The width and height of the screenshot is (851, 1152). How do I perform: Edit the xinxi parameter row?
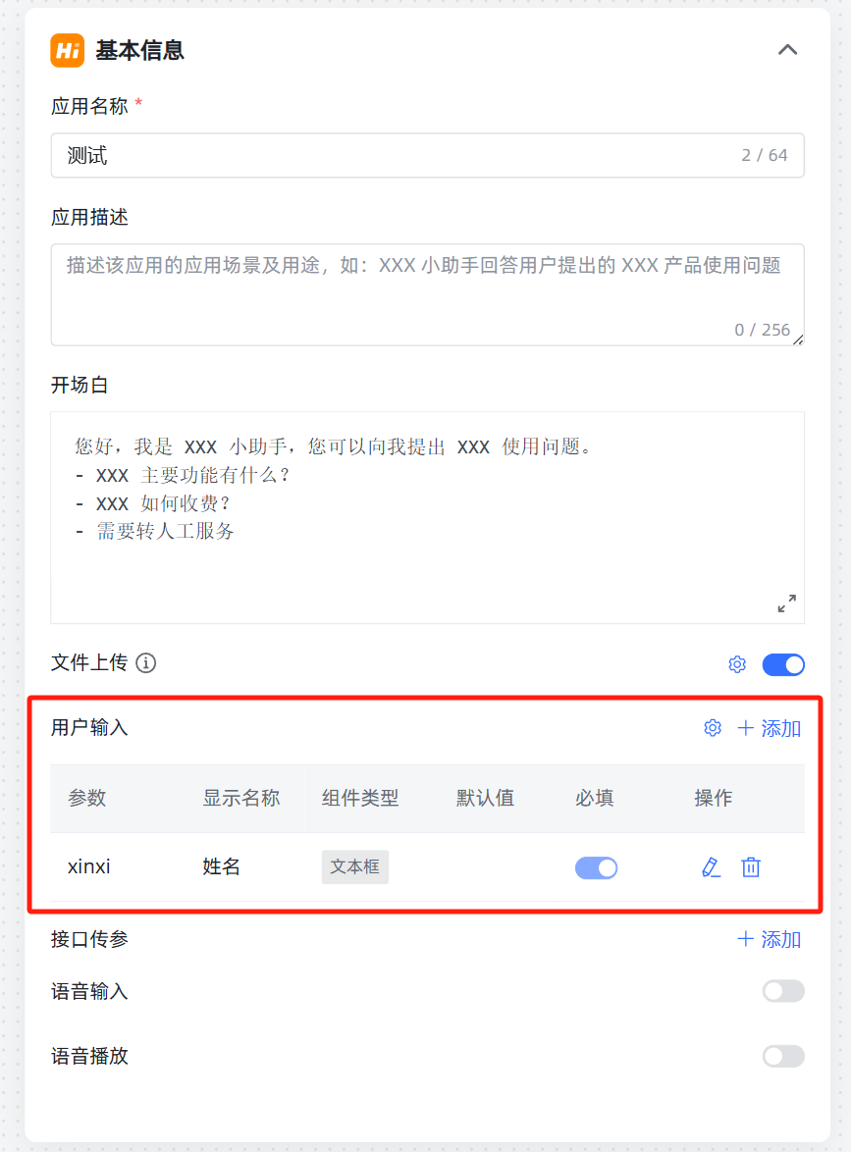[x=711, y=866]
